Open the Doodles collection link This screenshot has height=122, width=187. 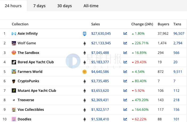point(25,119)
